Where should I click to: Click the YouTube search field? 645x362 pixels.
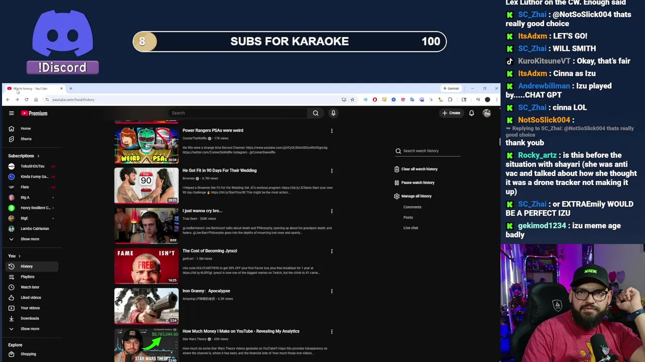tap(237, 113)
